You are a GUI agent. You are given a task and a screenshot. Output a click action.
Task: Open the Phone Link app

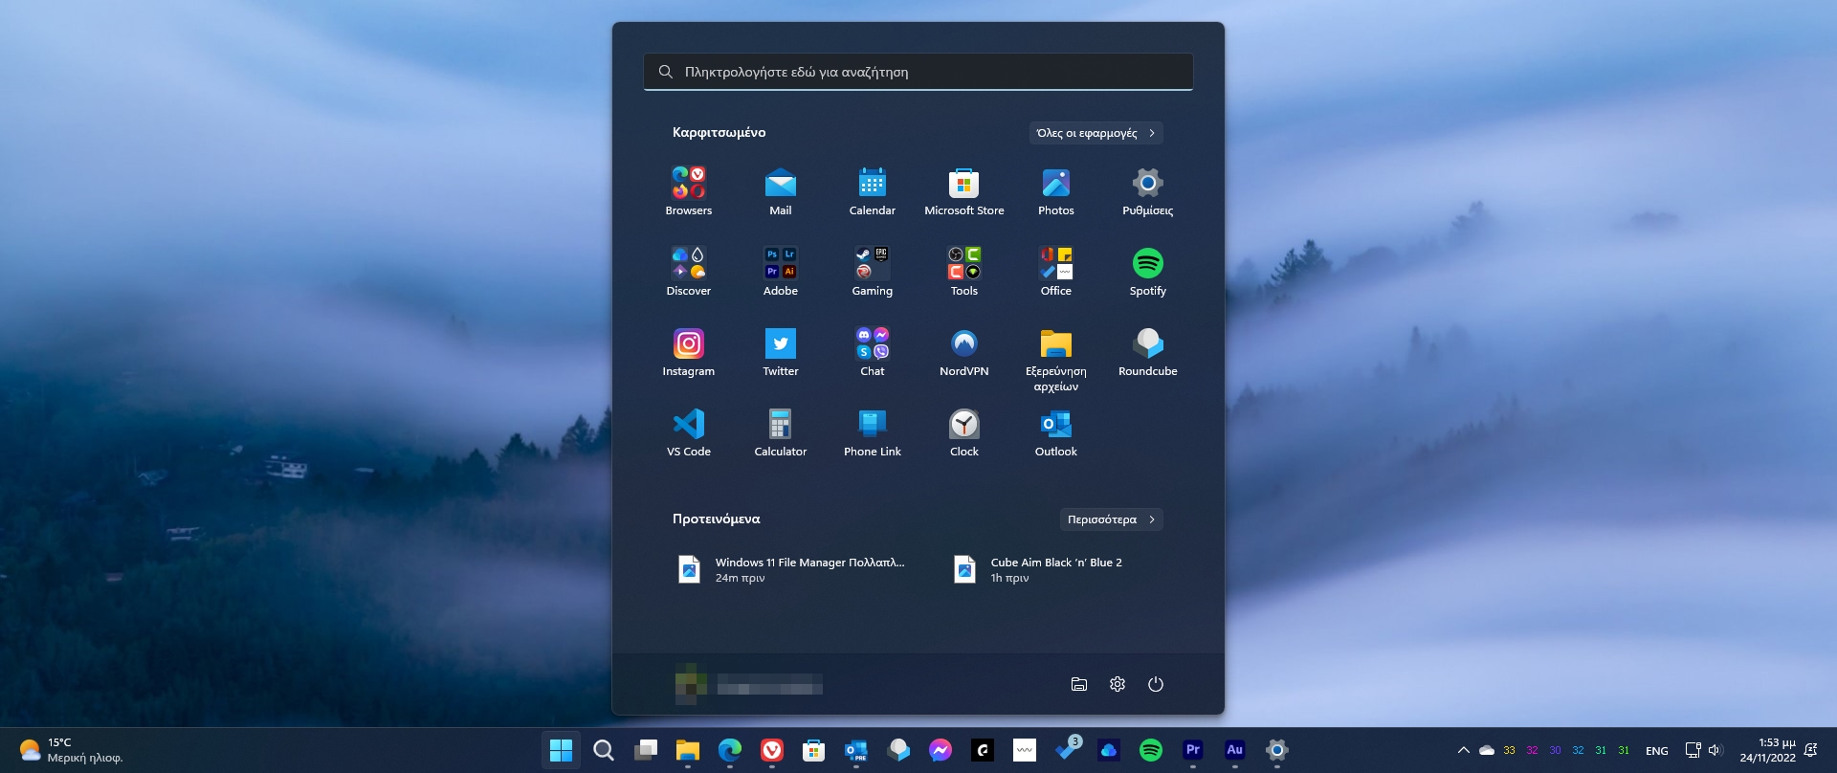(x=872, y=433)
